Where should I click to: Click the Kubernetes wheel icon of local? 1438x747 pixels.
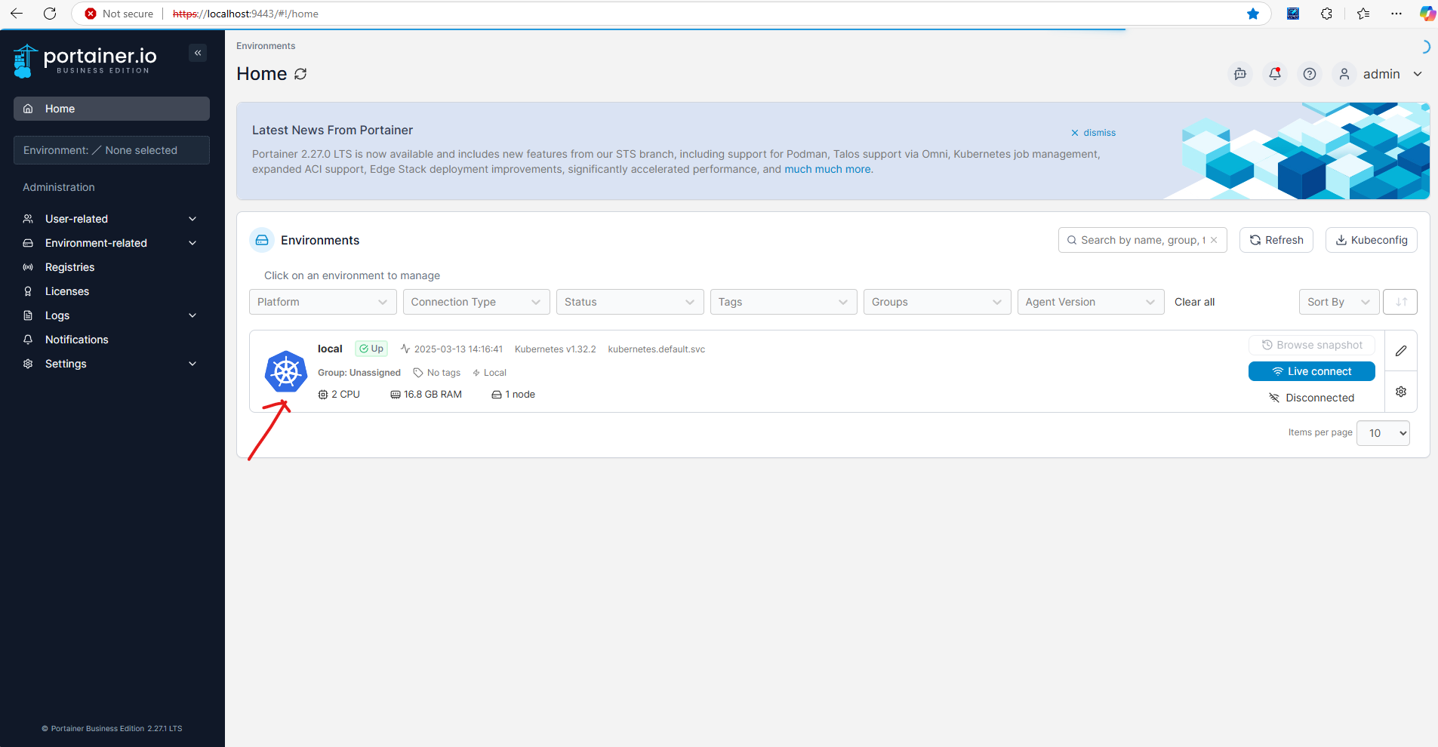coord(286,371)
